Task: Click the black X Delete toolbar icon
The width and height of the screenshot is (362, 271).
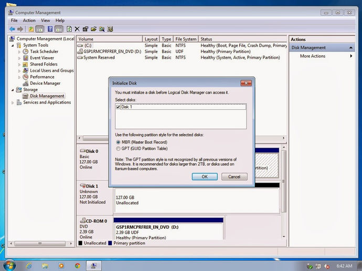Action: click(x=77, y=29)
